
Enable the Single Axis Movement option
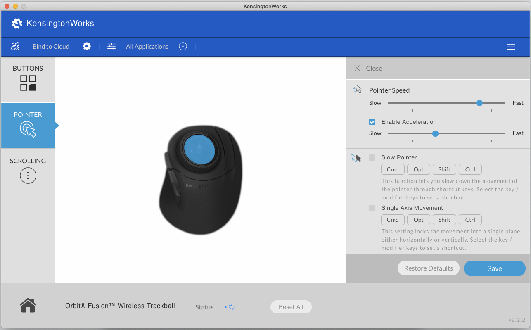[372, 208]
